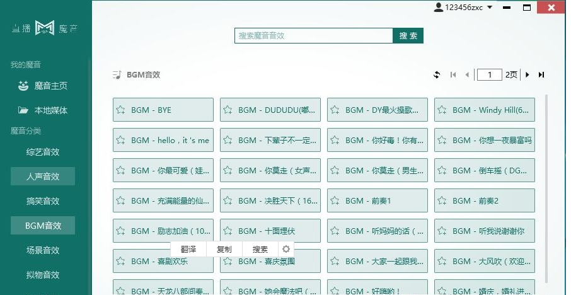Play the BGM - 前奏2 sound effect
Viewport: 571px width, 295px height.
pos(488,201)
